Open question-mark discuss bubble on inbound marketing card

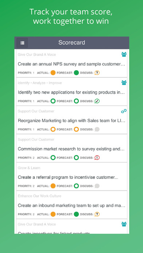[x=97, y=214]
